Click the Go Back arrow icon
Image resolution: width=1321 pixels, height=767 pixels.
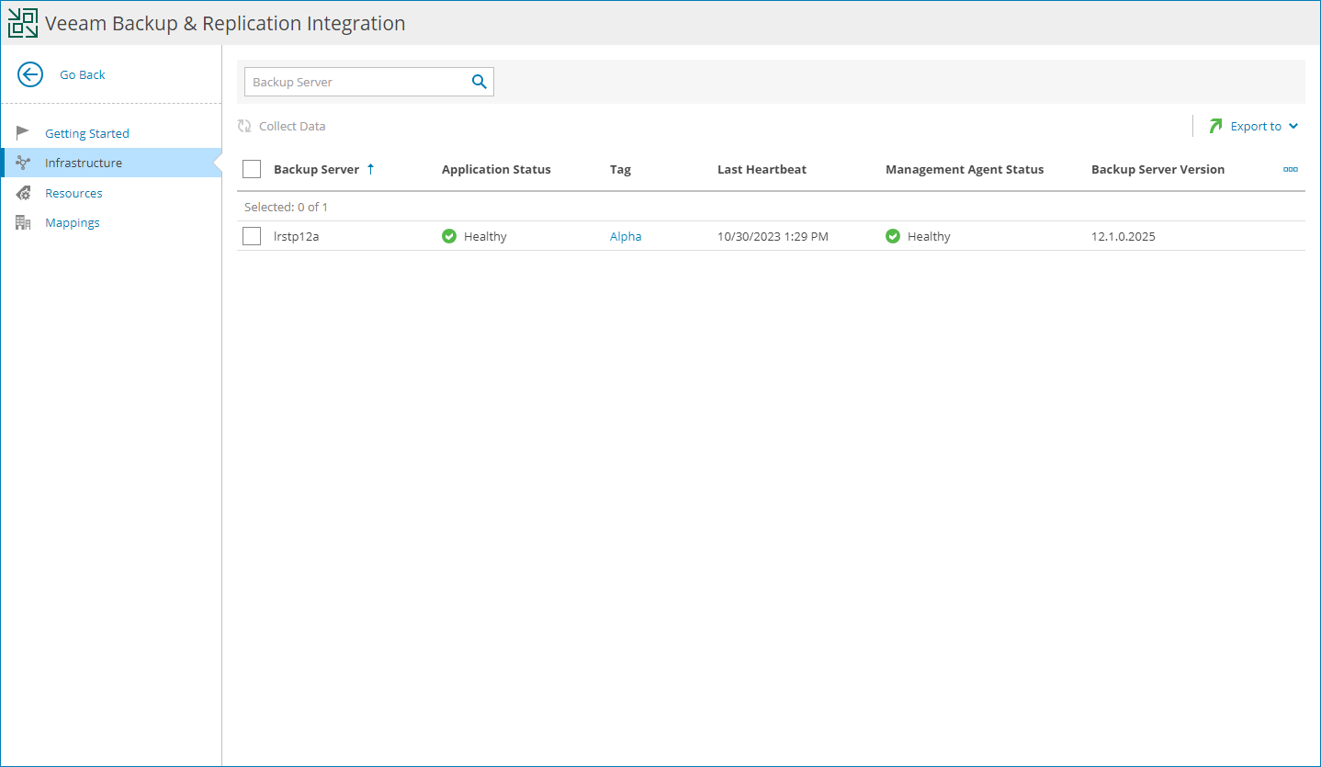click(x=30, y=74)
